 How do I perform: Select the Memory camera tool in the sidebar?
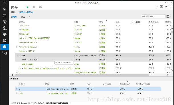[5, 47]
